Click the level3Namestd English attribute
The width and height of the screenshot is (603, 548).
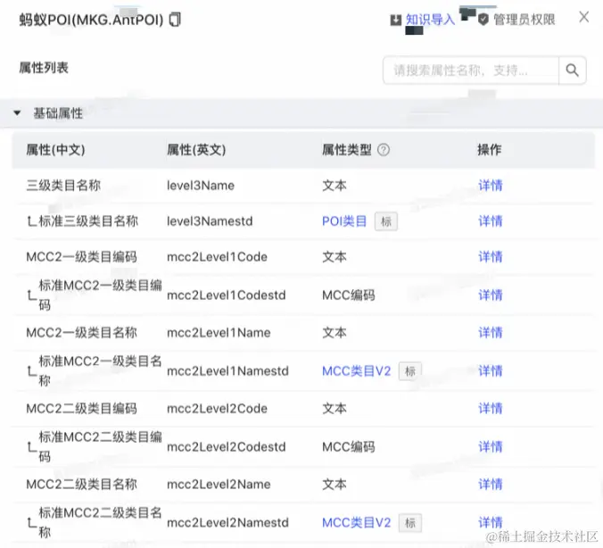click(x=210, y=221)
